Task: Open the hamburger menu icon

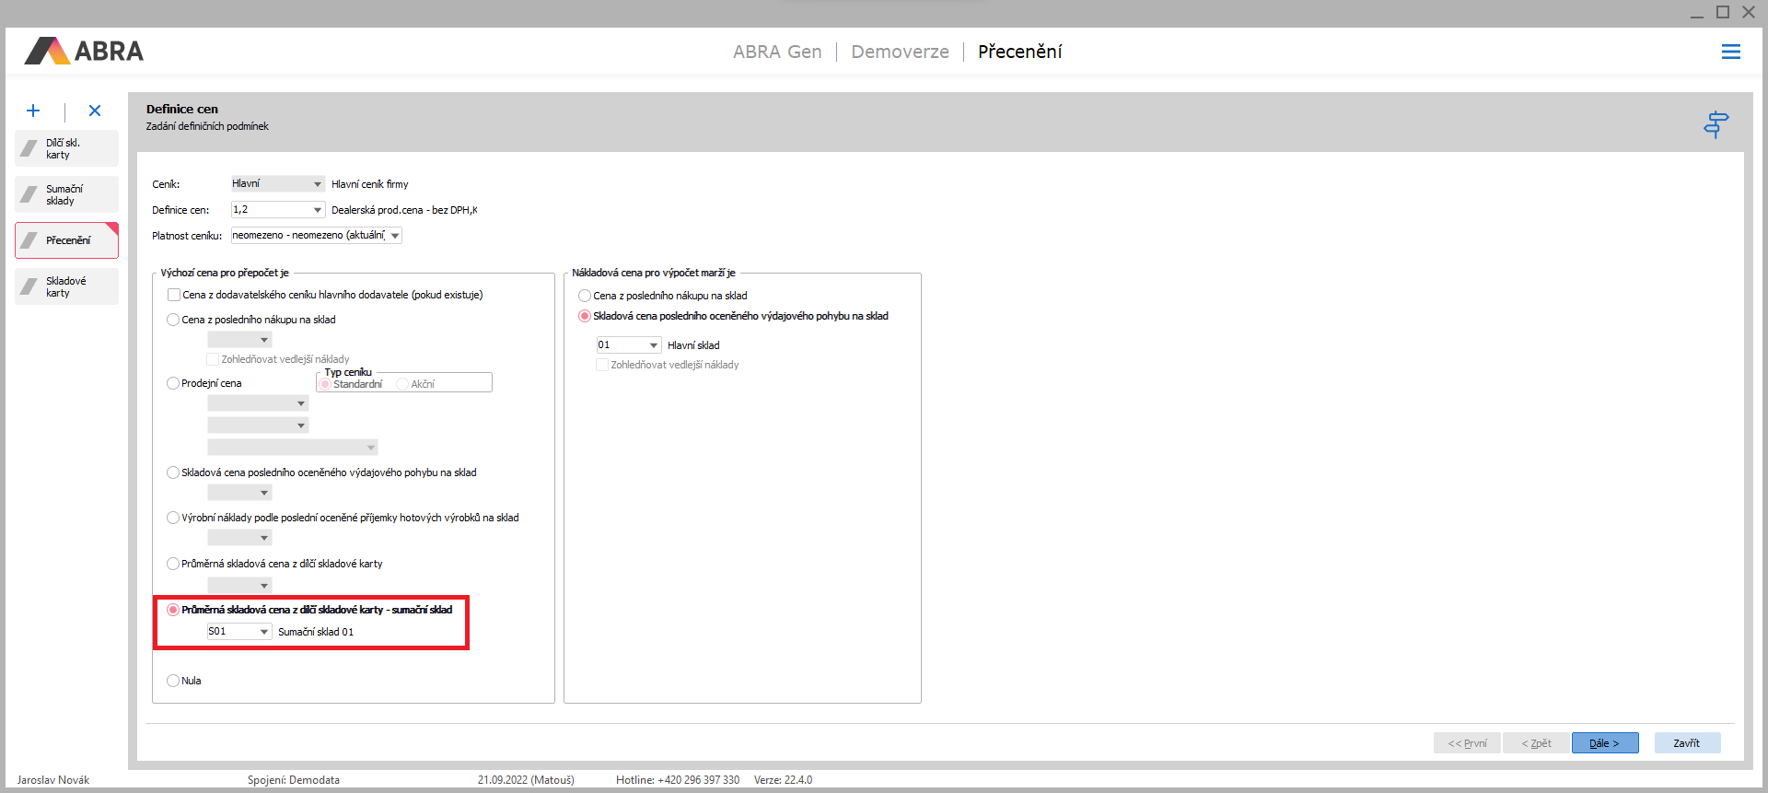Action: click(x=1730, y=52)
